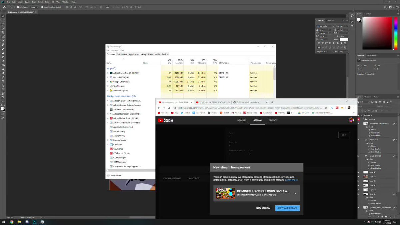400x225 pixels.
Task: Toggle Show Transform Controls checkbox
Action: coord(43,7)
